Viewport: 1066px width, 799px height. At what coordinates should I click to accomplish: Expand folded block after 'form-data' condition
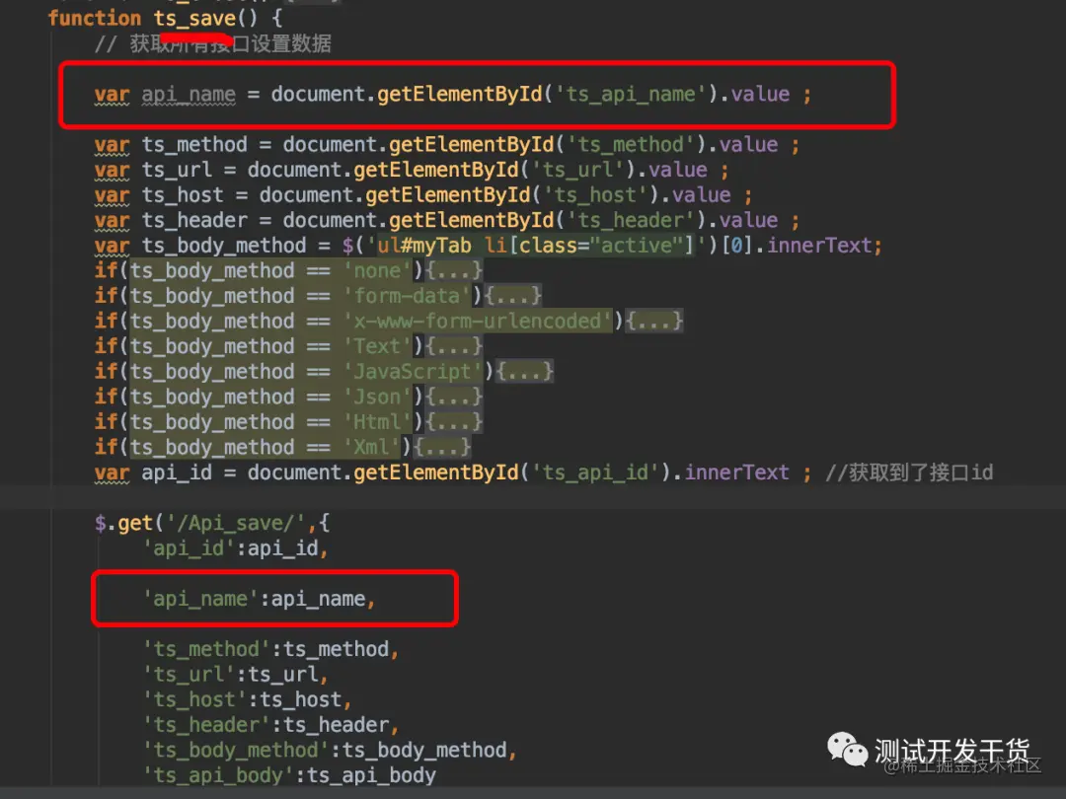coord(513,296)
